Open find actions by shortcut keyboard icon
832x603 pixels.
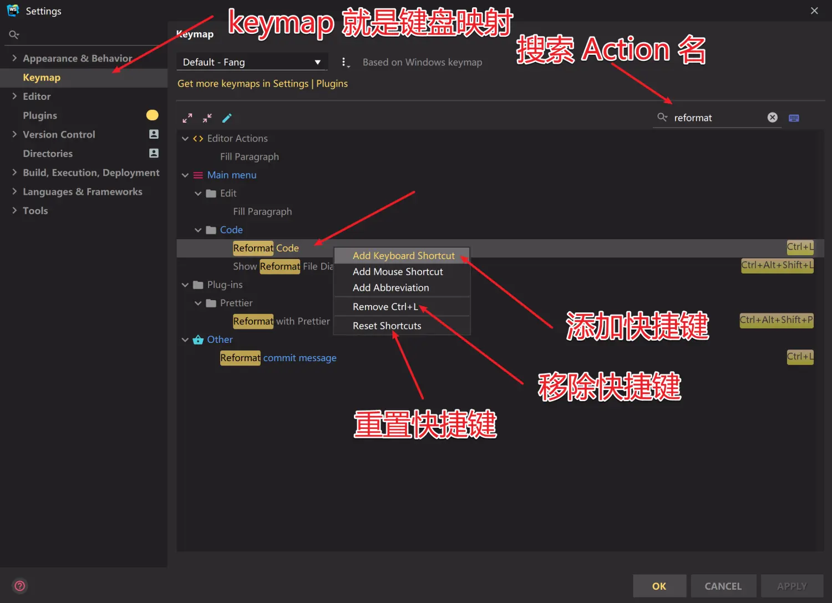[x=793, y=117]
